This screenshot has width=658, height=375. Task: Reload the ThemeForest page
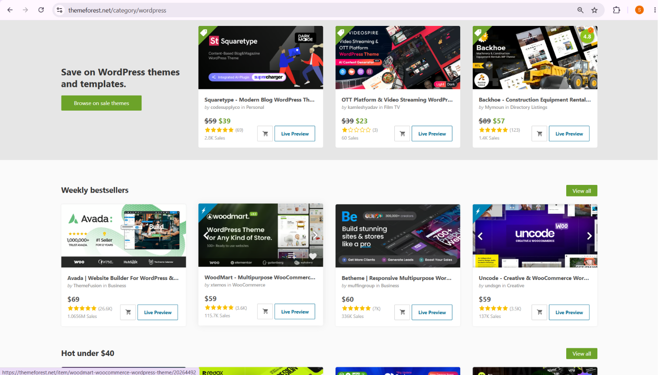(41, 10)
